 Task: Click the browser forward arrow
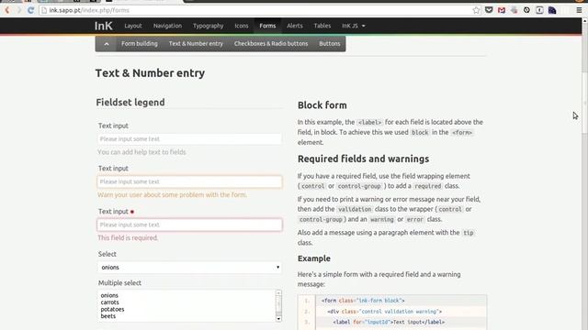[18, 10]
